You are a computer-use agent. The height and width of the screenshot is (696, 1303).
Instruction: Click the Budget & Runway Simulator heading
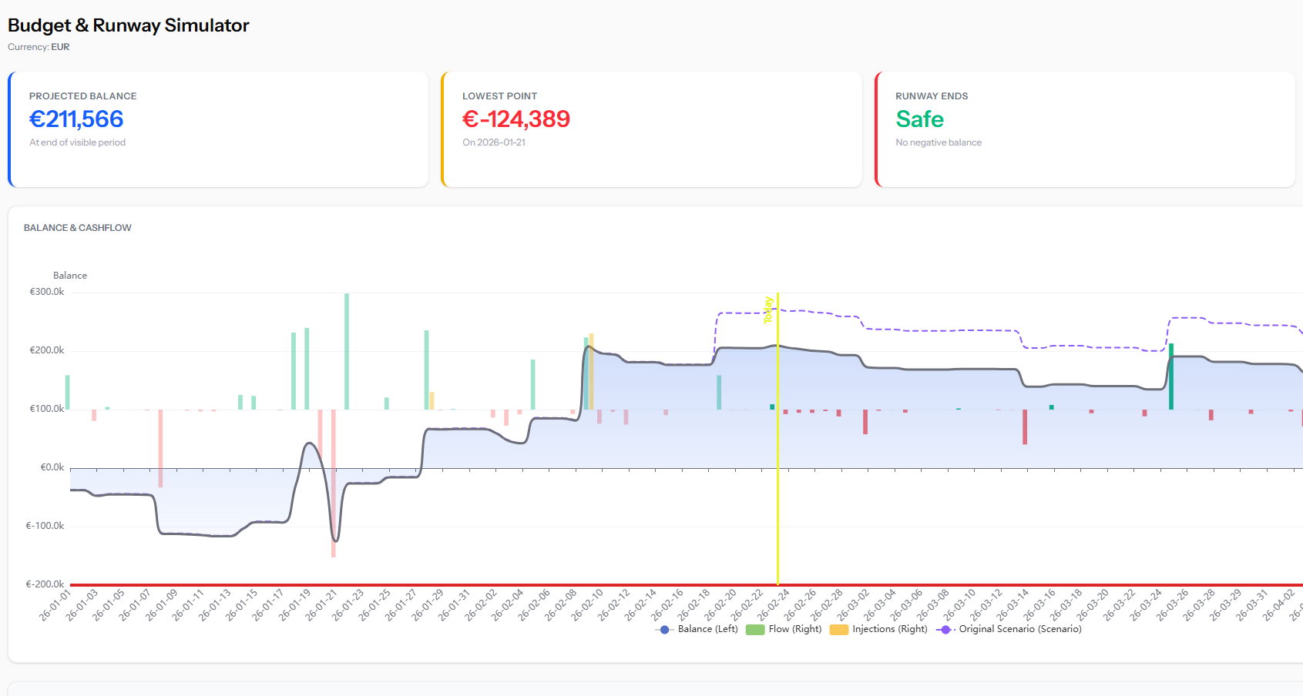129,25
